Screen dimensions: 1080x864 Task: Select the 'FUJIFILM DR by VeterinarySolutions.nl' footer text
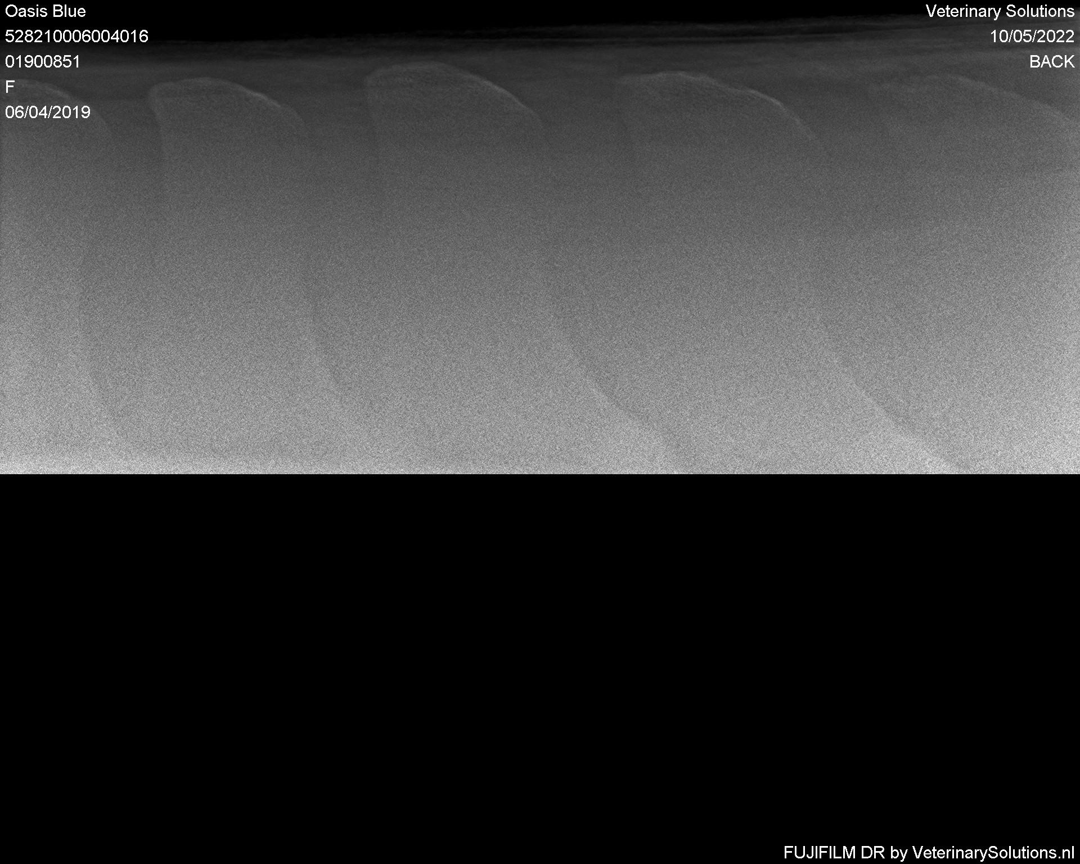coord(929,852)
